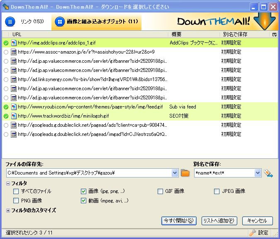Open the save destination dropdown arrow

(175, 173)
